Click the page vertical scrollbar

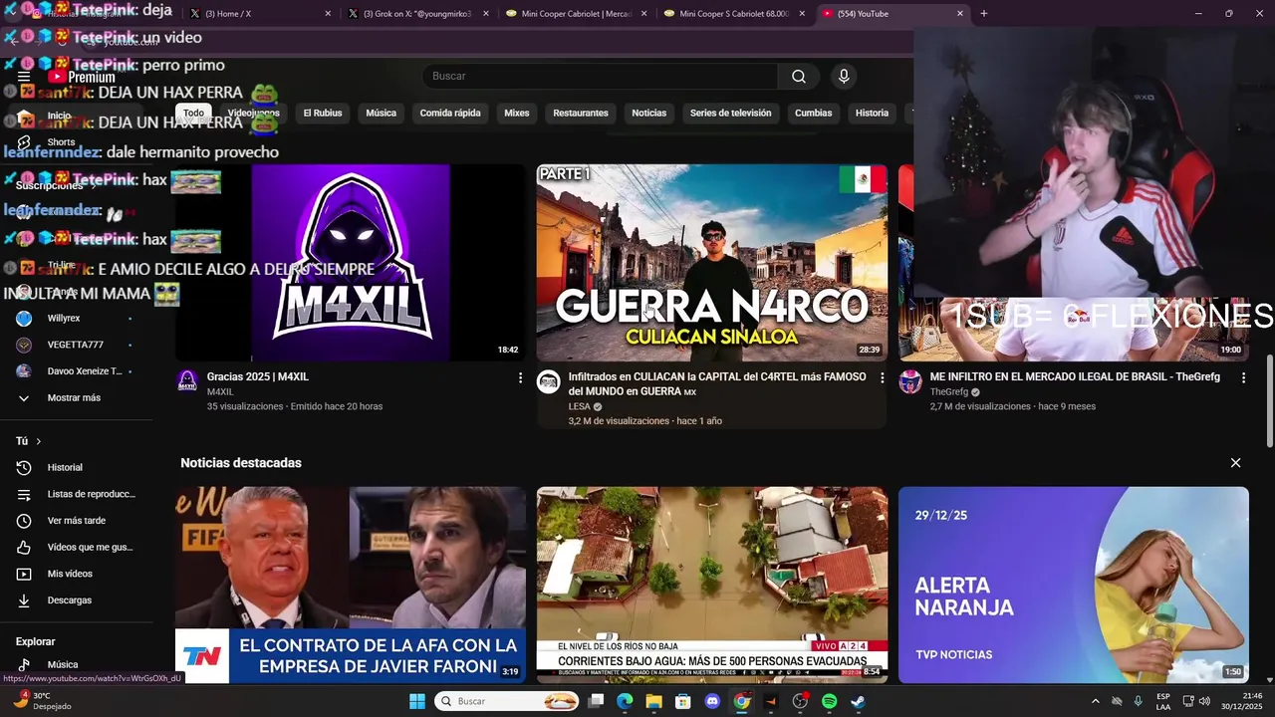pyautogui.click(x=1269, y=401)
